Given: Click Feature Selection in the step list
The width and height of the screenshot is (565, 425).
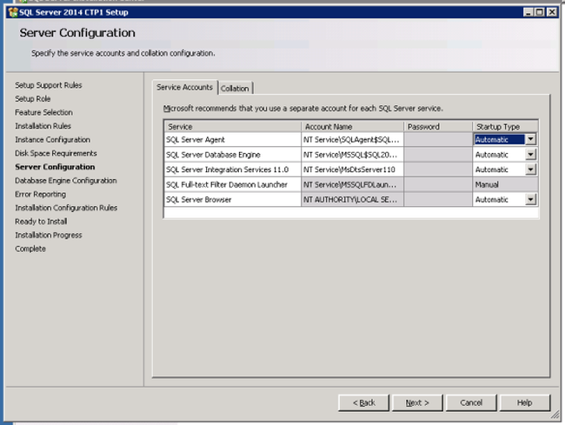Looking at the screenshot, I should click(x=43, y=112).
